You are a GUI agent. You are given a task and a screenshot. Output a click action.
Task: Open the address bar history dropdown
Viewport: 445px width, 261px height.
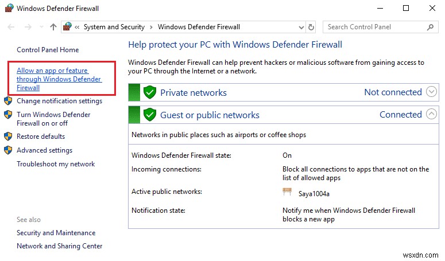point(301,28)
